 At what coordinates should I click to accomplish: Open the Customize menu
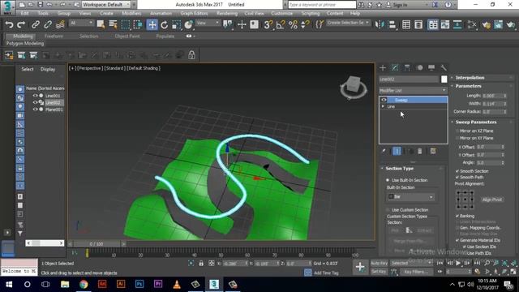coord(281,13)
